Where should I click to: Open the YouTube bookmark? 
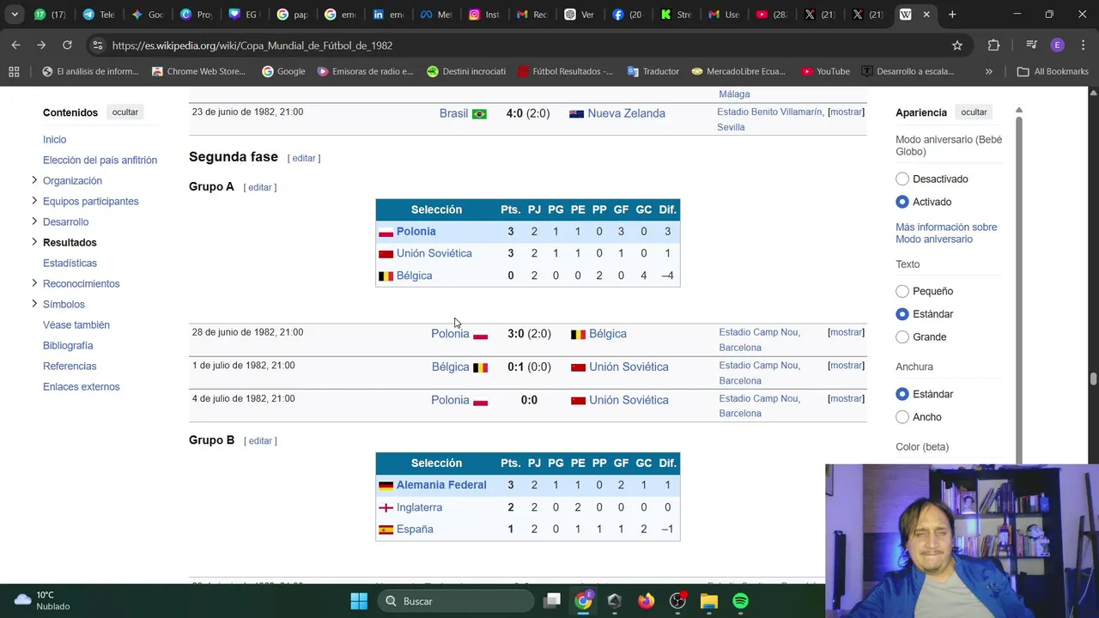825,71
